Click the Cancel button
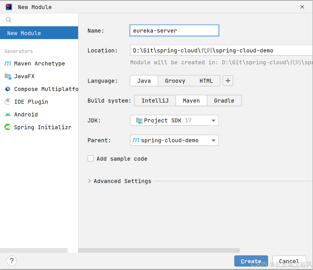Image resolution: width=313 pixels, height=270 pixels. (289, 261)
